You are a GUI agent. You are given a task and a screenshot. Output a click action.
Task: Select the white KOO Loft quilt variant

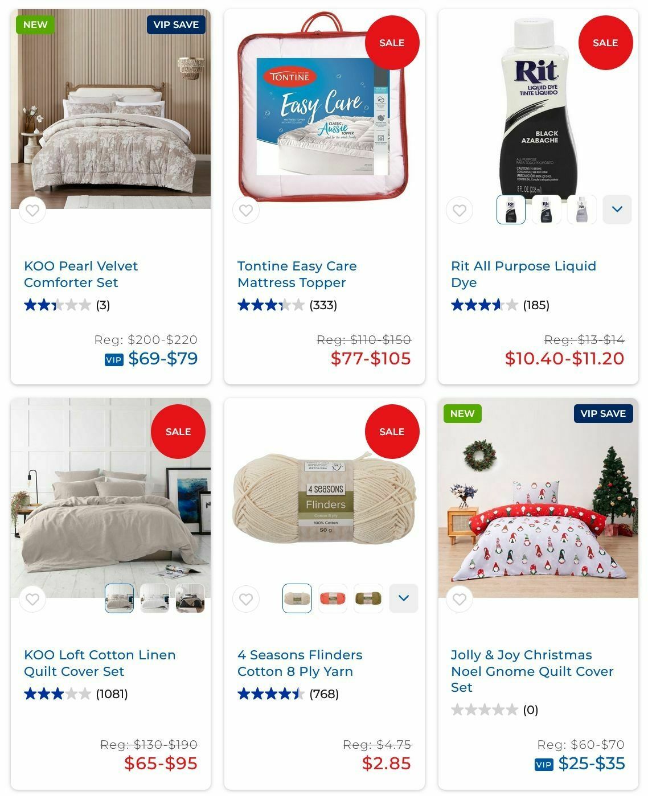(155, 598)
